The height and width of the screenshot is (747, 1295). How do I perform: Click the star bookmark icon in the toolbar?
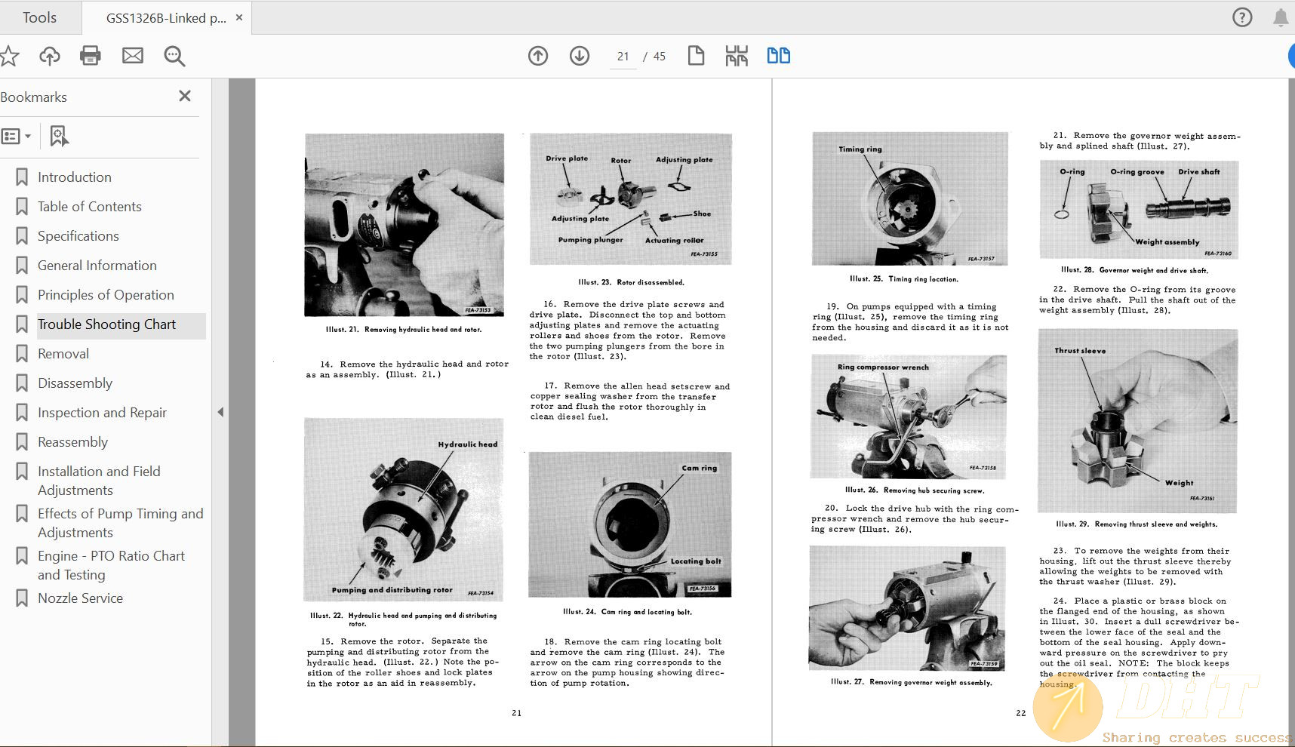point(9,56)
